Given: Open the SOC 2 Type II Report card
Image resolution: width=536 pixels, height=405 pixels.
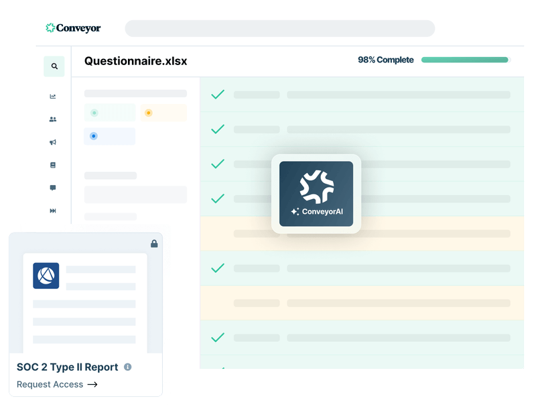Looking at the screenshot, I should click(x=68, y=367).
